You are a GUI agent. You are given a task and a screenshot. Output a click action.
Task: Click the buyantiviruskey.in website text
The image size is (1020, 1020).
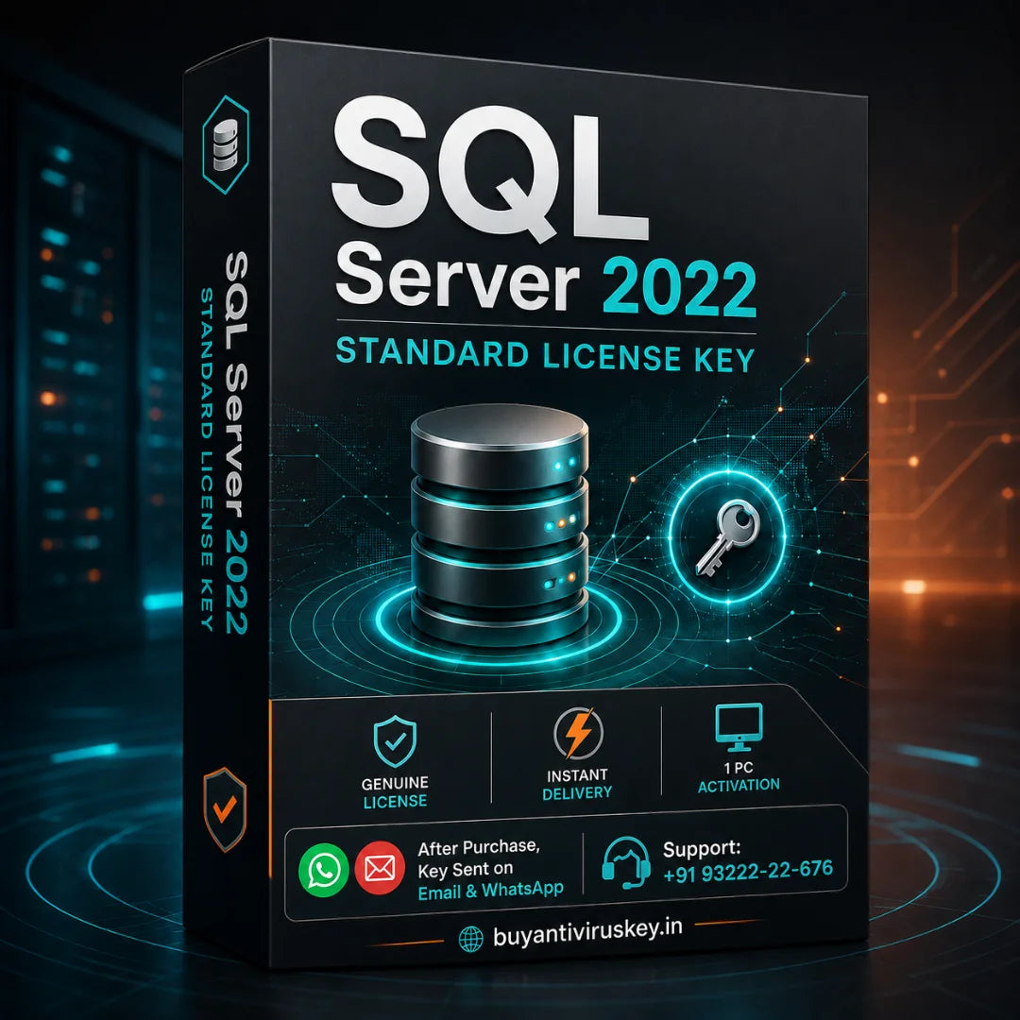(x=587, y=932)
